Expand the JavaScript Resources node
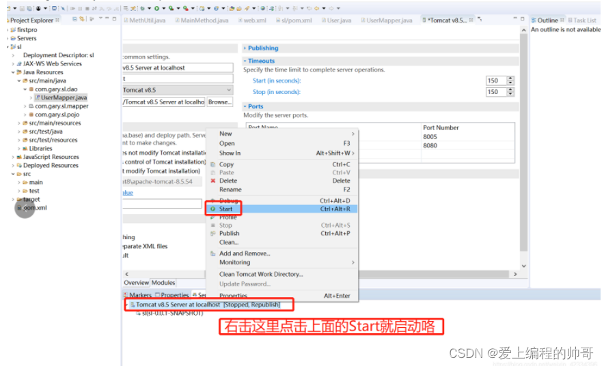This screenshot has height=366, width=604. click(13, 157)
